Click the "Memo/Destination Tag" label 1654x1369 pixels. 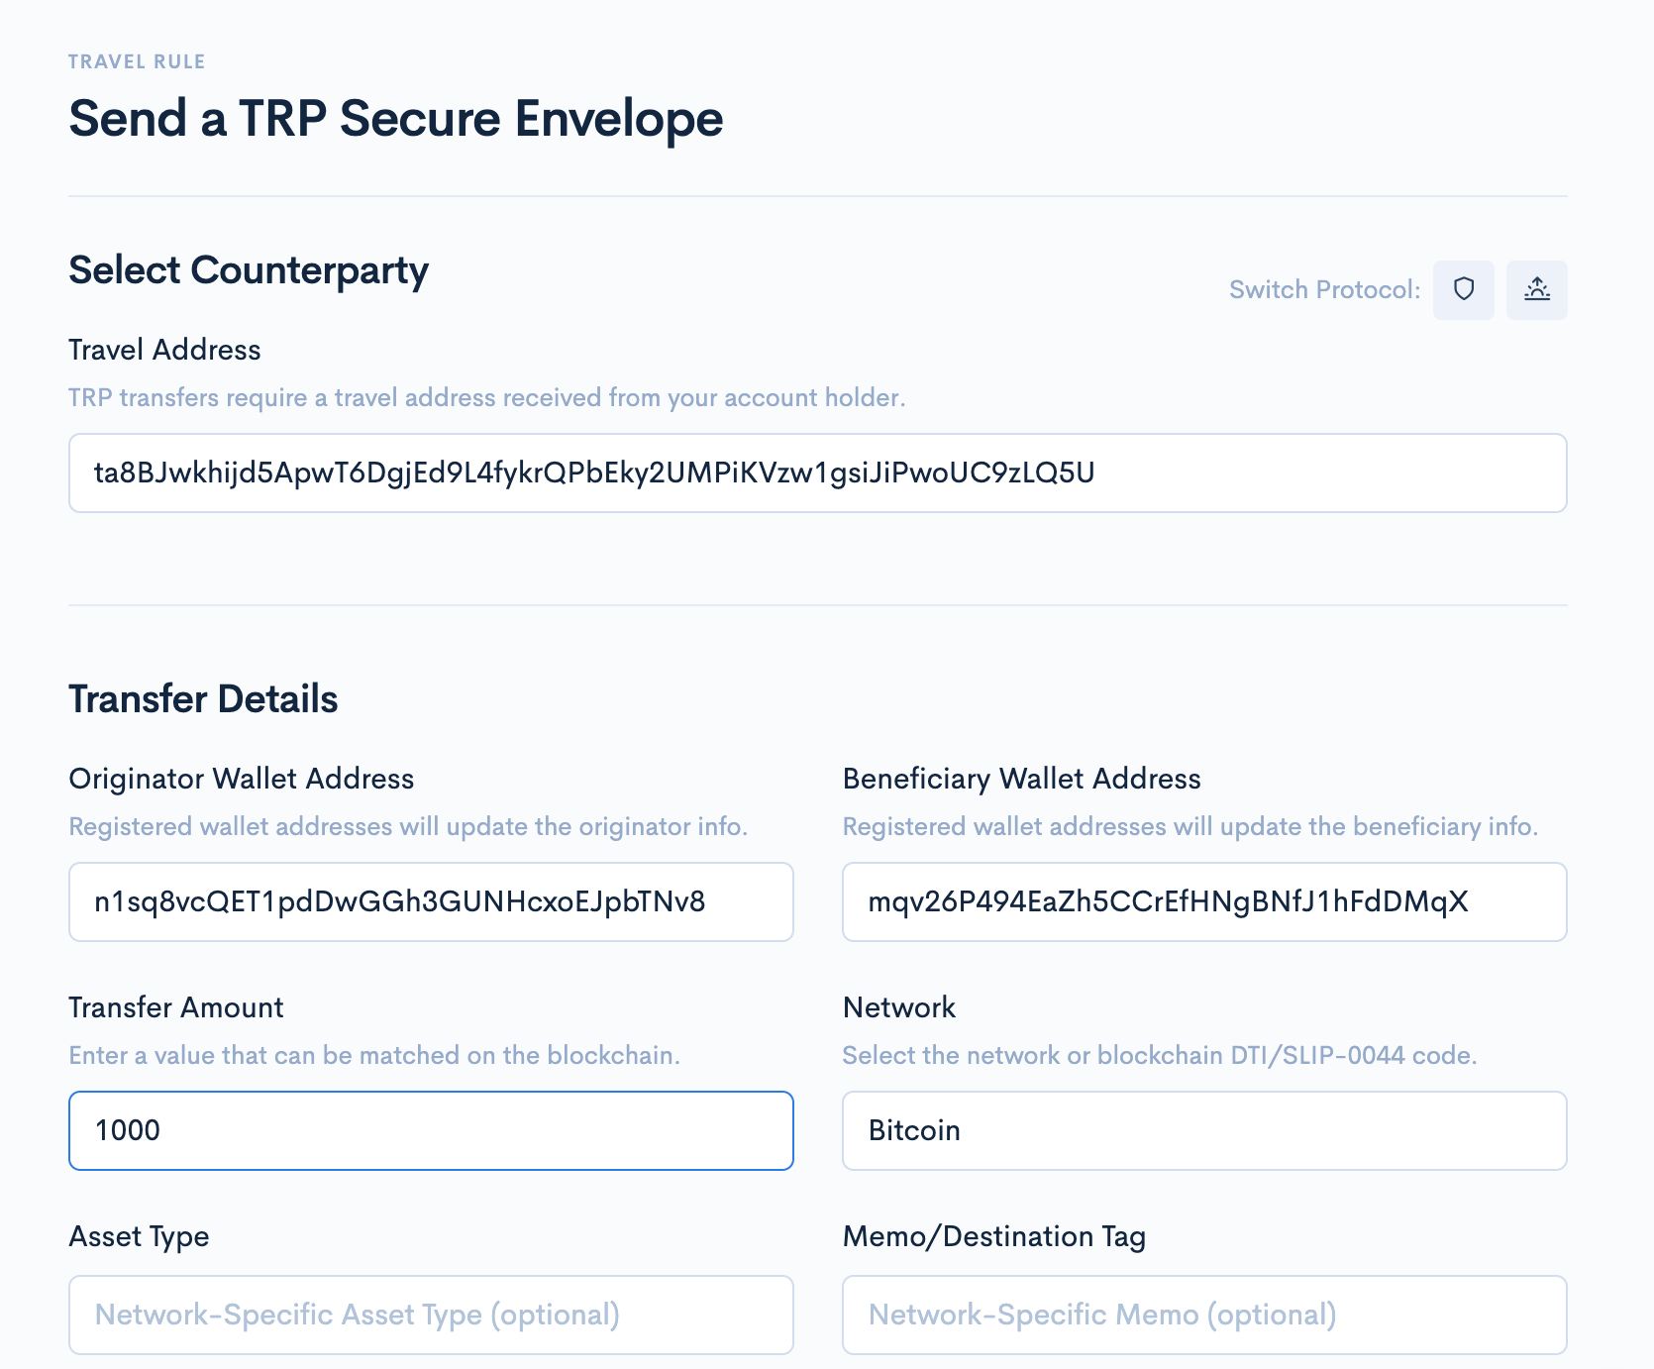pos(993,1236)
